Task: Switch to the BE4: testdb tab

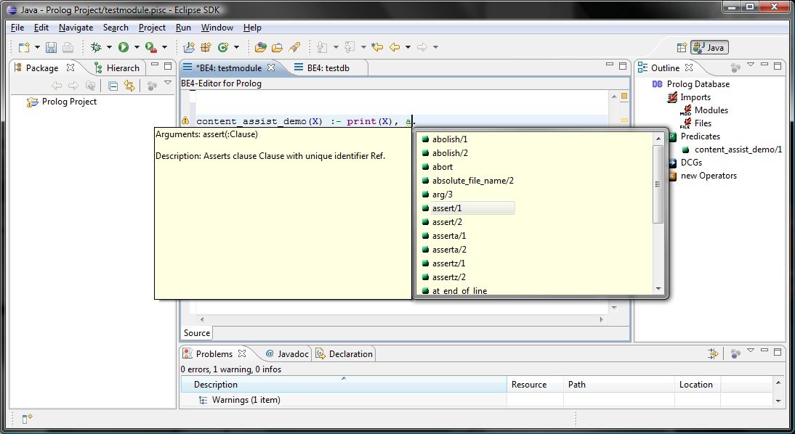Action: tap(327, 67)
